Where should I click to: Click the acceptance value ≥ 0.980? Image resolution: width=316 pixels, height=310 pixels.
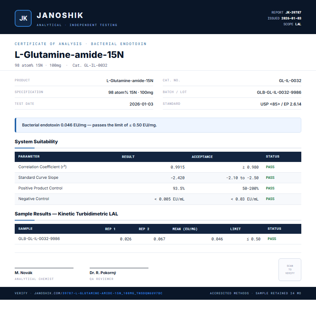(251, 167)
